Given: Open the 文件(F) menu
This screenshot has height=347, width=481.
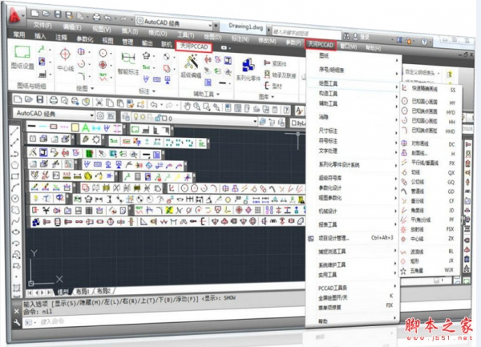Looking at the screenshot, I should (x=42, y=25).
